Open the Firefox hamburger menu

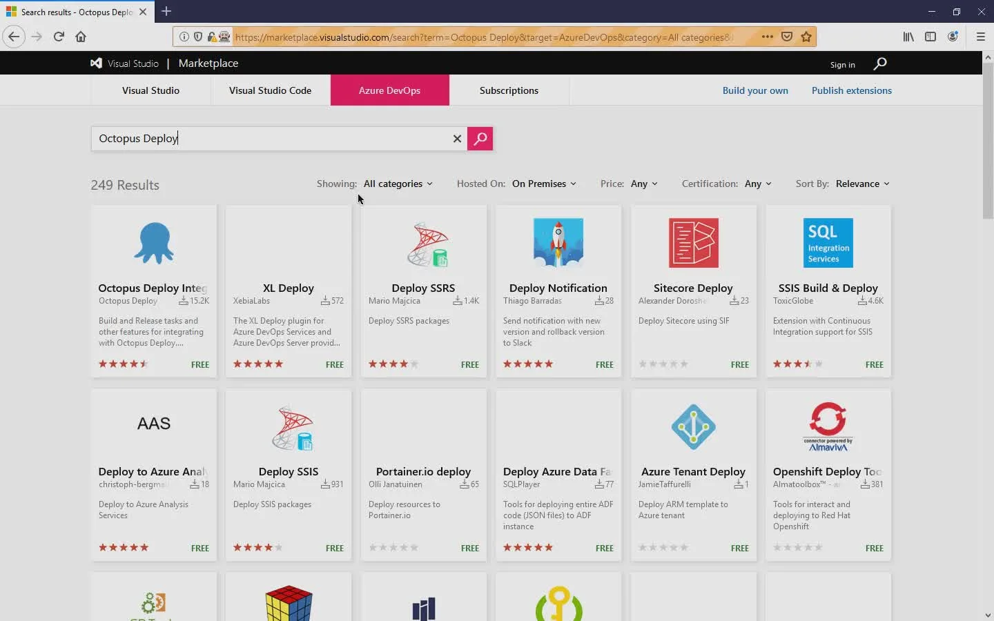tap(980, 37)
